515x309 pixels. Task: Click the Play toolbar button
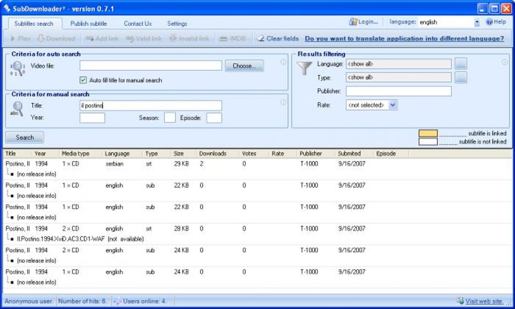point(20,38)
